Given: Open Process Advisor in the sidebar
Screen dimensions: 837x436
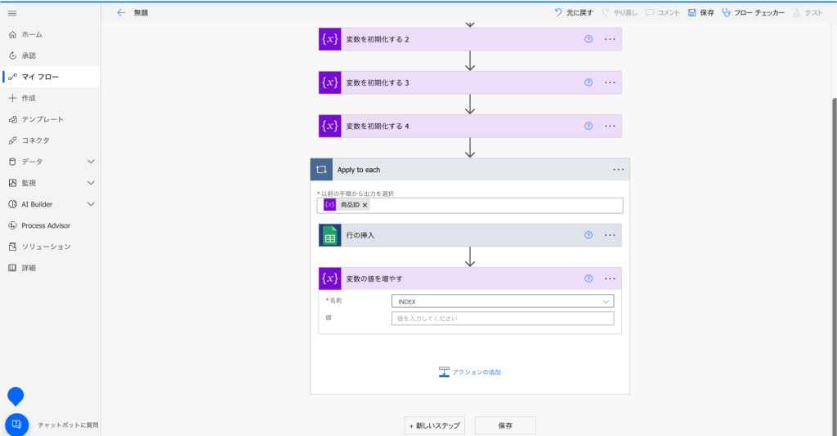Looking at the screenshot, I should (x=50, y=225).
